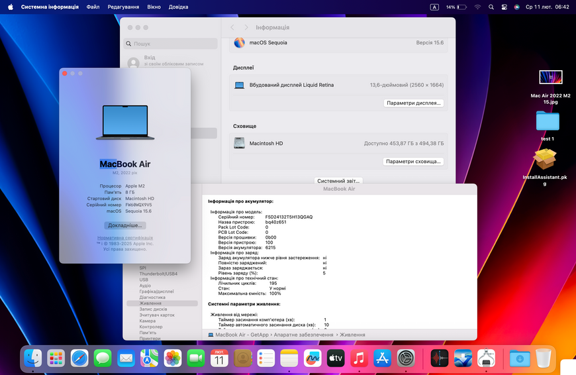Open the Редагування menu

click(x=123, y=7)
